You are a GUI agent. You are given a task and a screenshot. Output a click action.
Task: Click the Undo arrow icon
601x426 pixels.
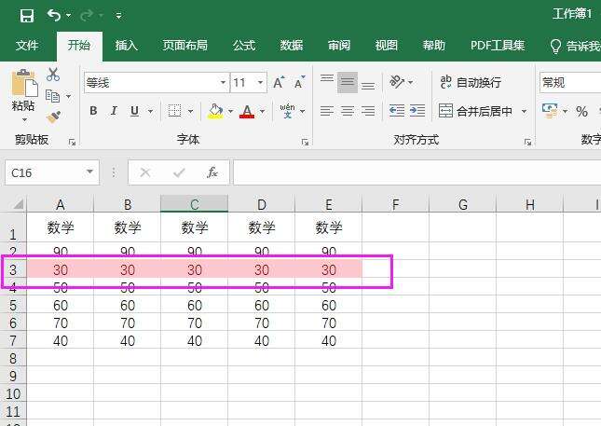[53, 15]
